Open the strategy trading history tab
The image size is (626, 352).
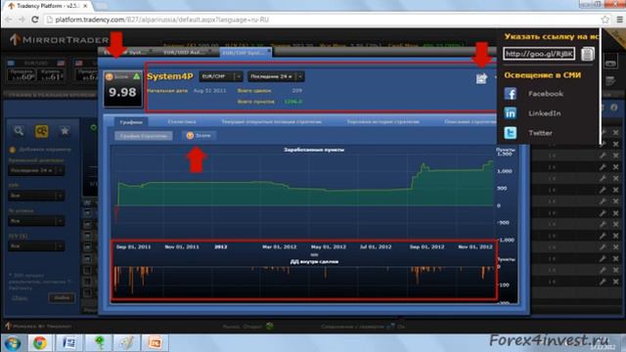382,121
